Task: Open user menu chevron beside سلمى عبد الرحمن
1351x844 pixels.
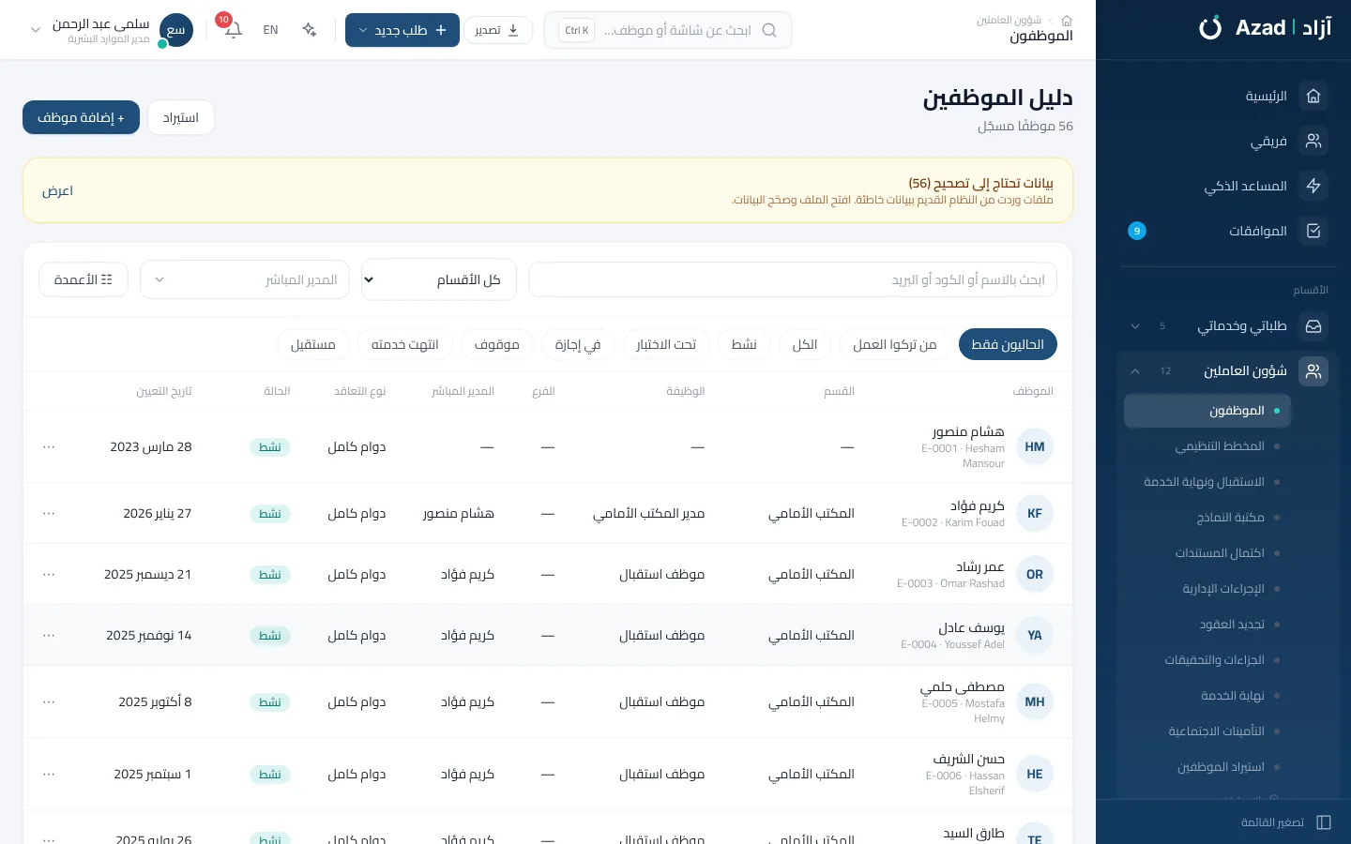Action: [x=36, y=30]
